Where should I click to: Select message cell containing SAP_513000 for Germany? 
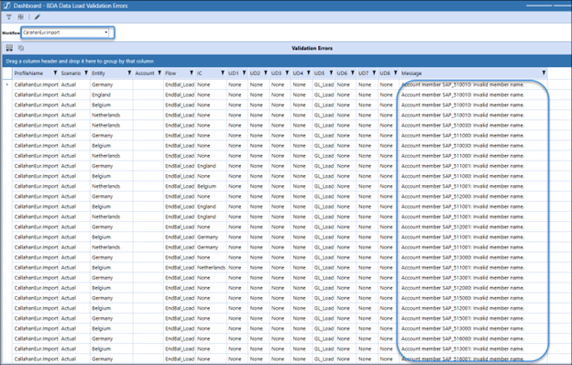473,258
